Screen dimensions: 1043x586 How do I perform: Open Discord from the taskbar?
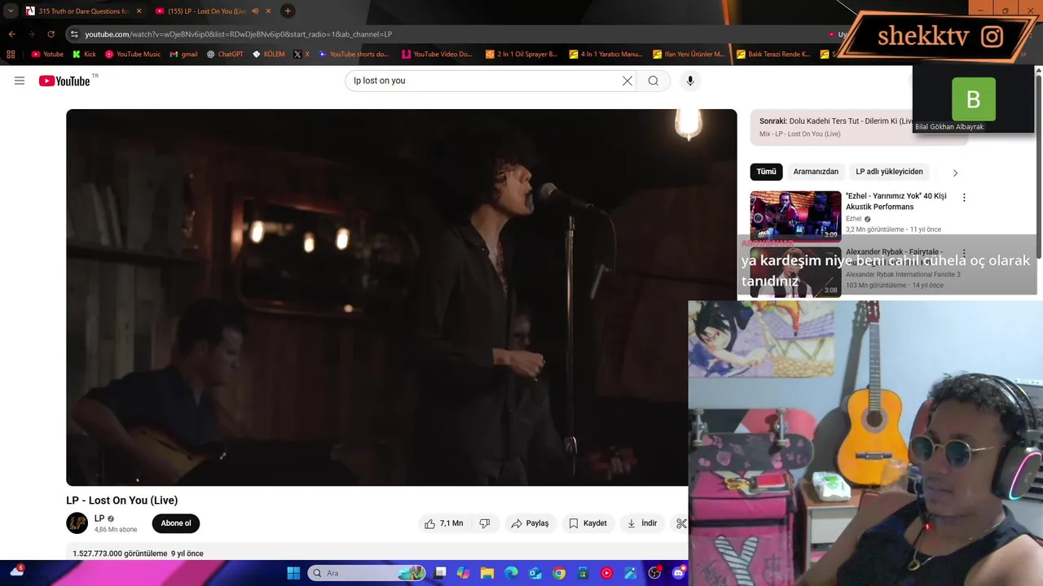[679, 573]
